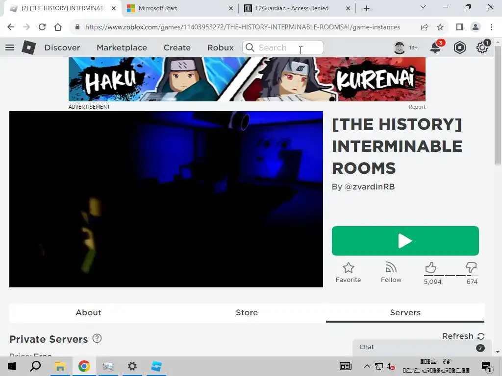Open Chrome three-dot menu
Image resolution: width=502 pixels, height=376 pixels.
click(x=491, y=27)
